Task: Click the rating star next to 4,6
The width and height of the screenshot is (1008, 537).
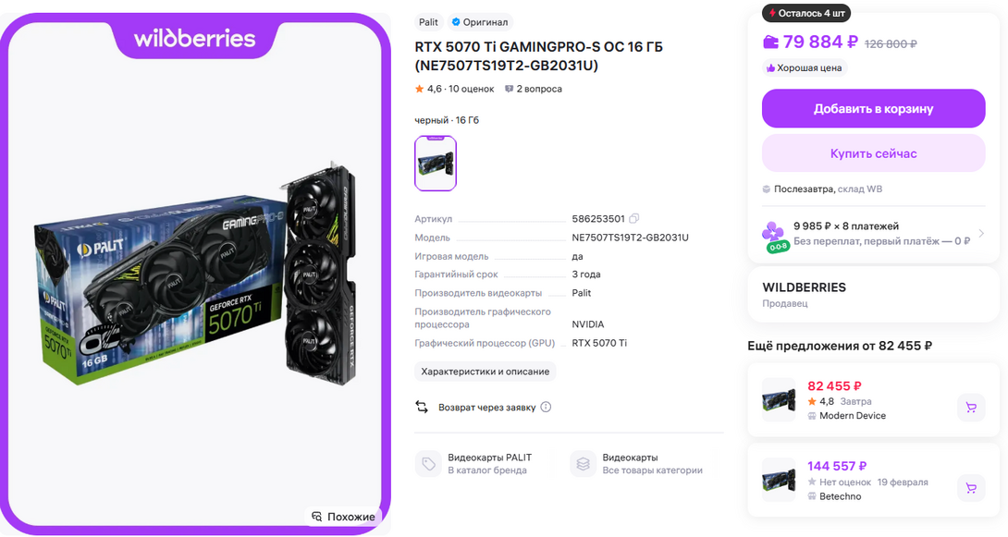Action: [419, 89]
